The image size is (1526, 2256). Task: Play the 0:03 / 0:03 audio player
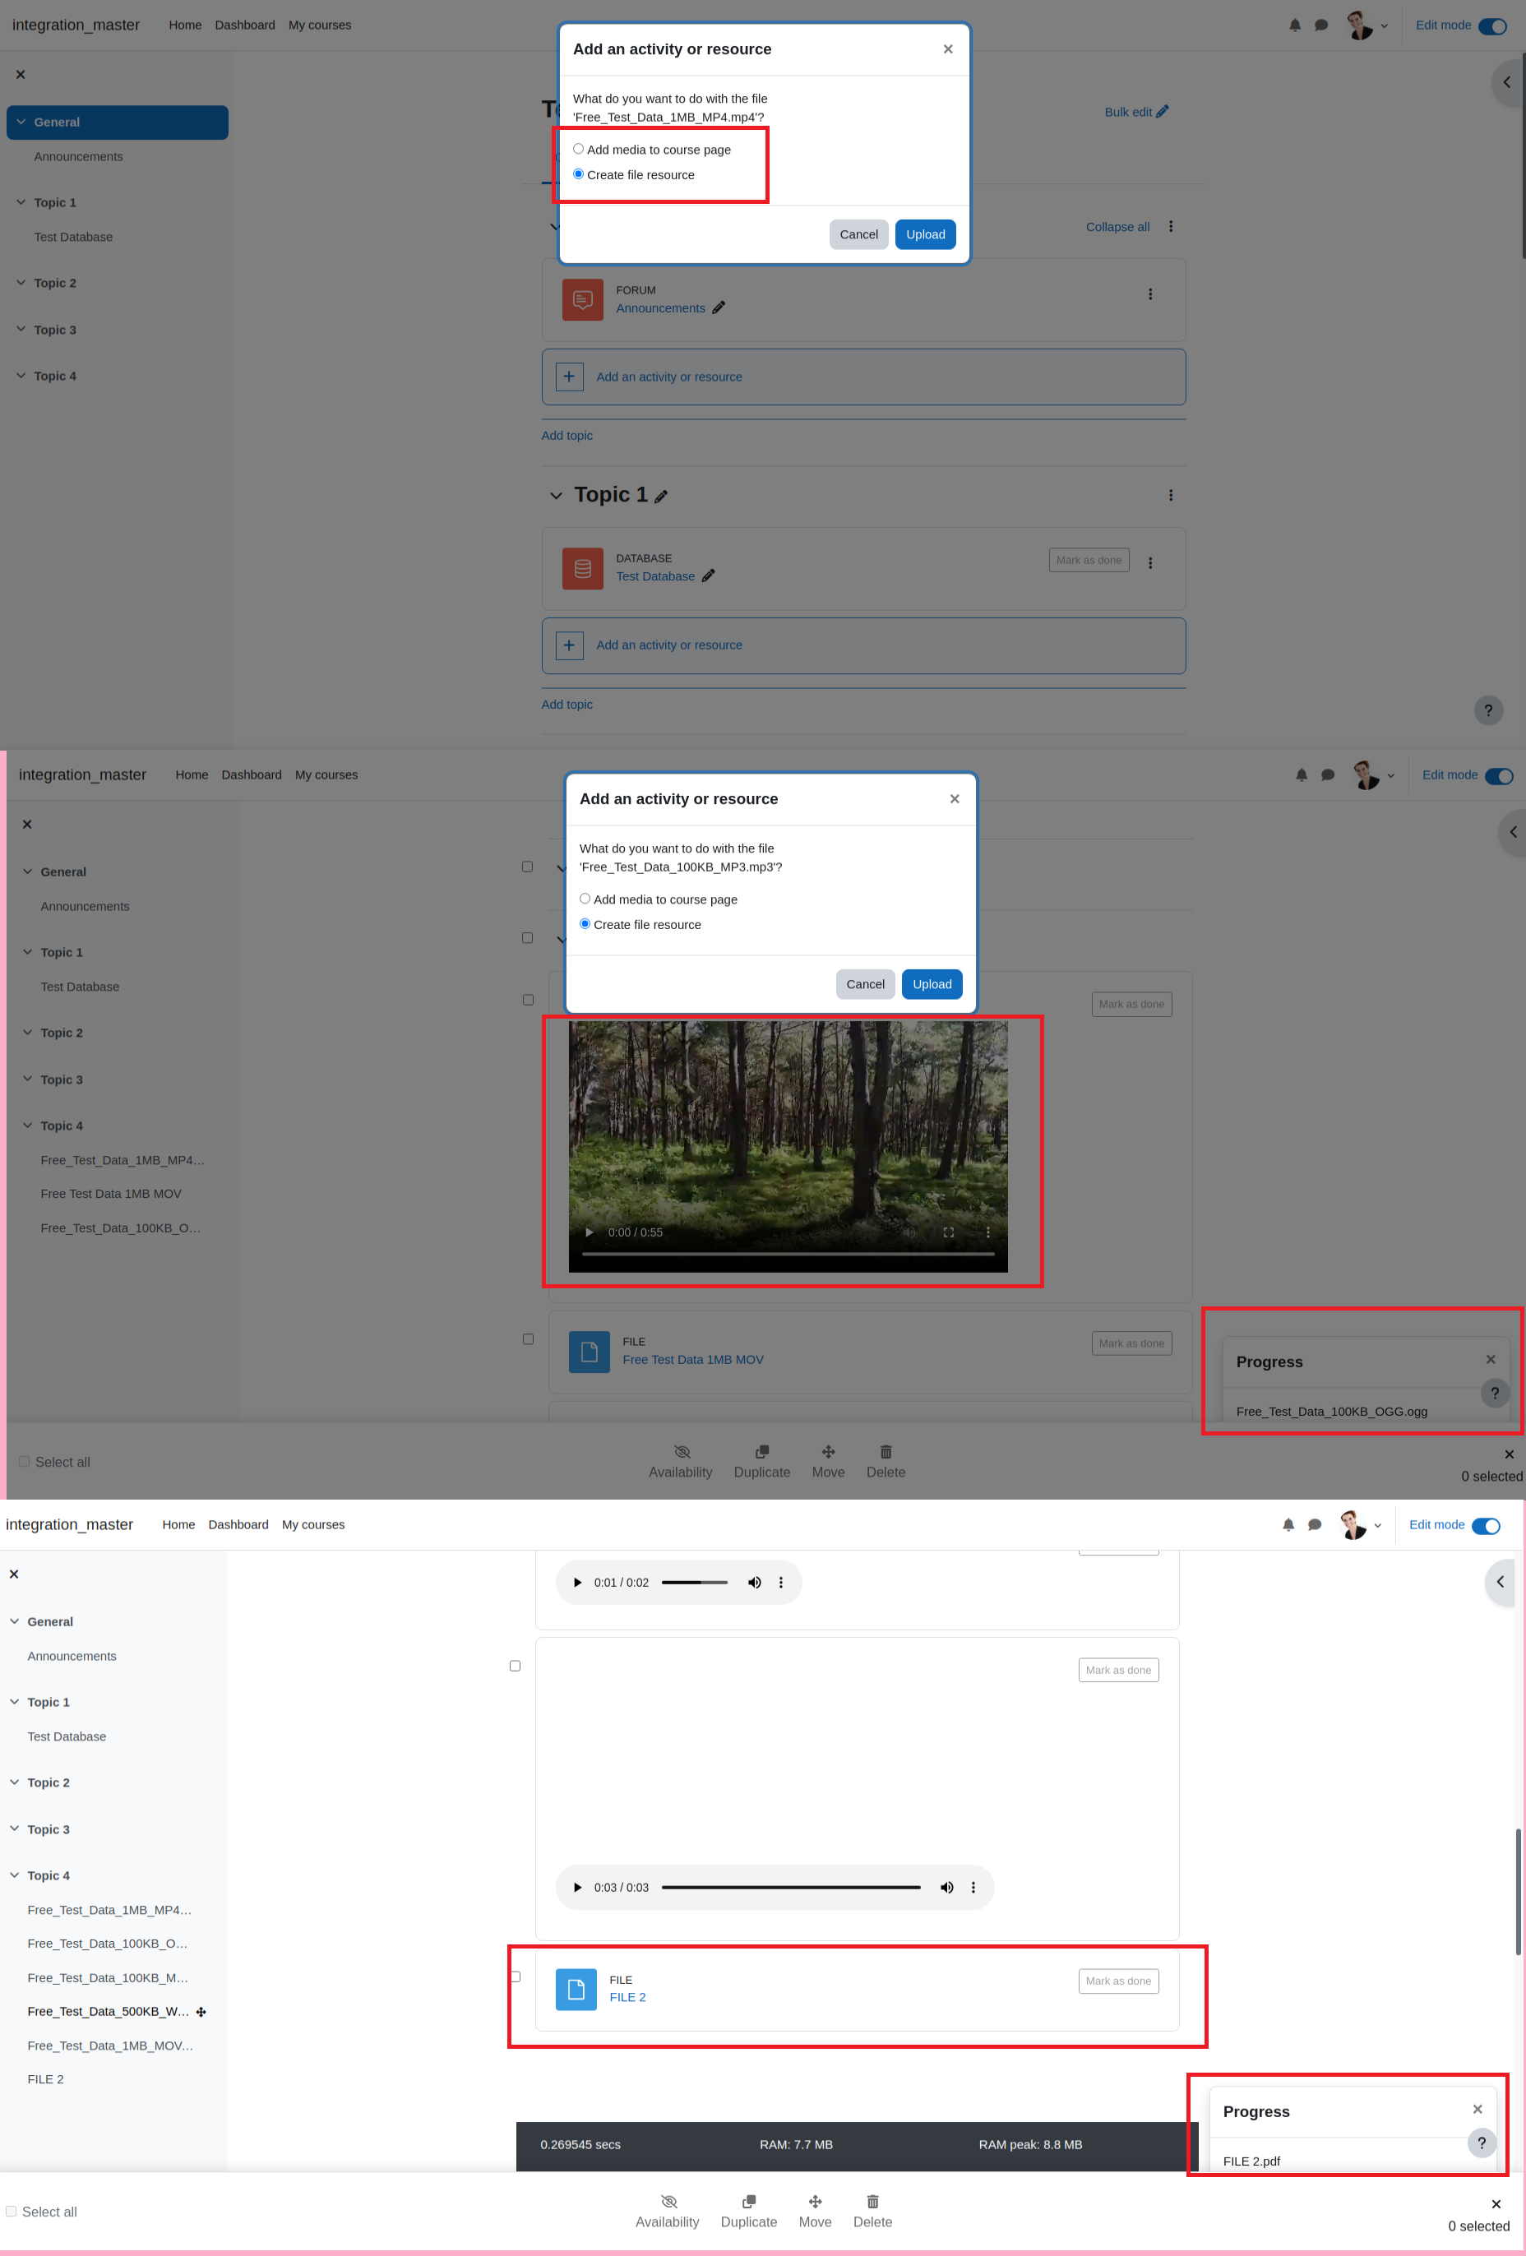pyautogui.click(x=577, y=1887)
